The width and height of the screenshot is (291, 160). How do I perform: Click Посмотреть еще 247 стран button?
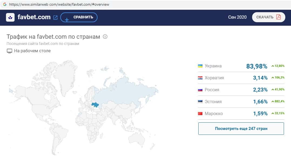(241, 129)
